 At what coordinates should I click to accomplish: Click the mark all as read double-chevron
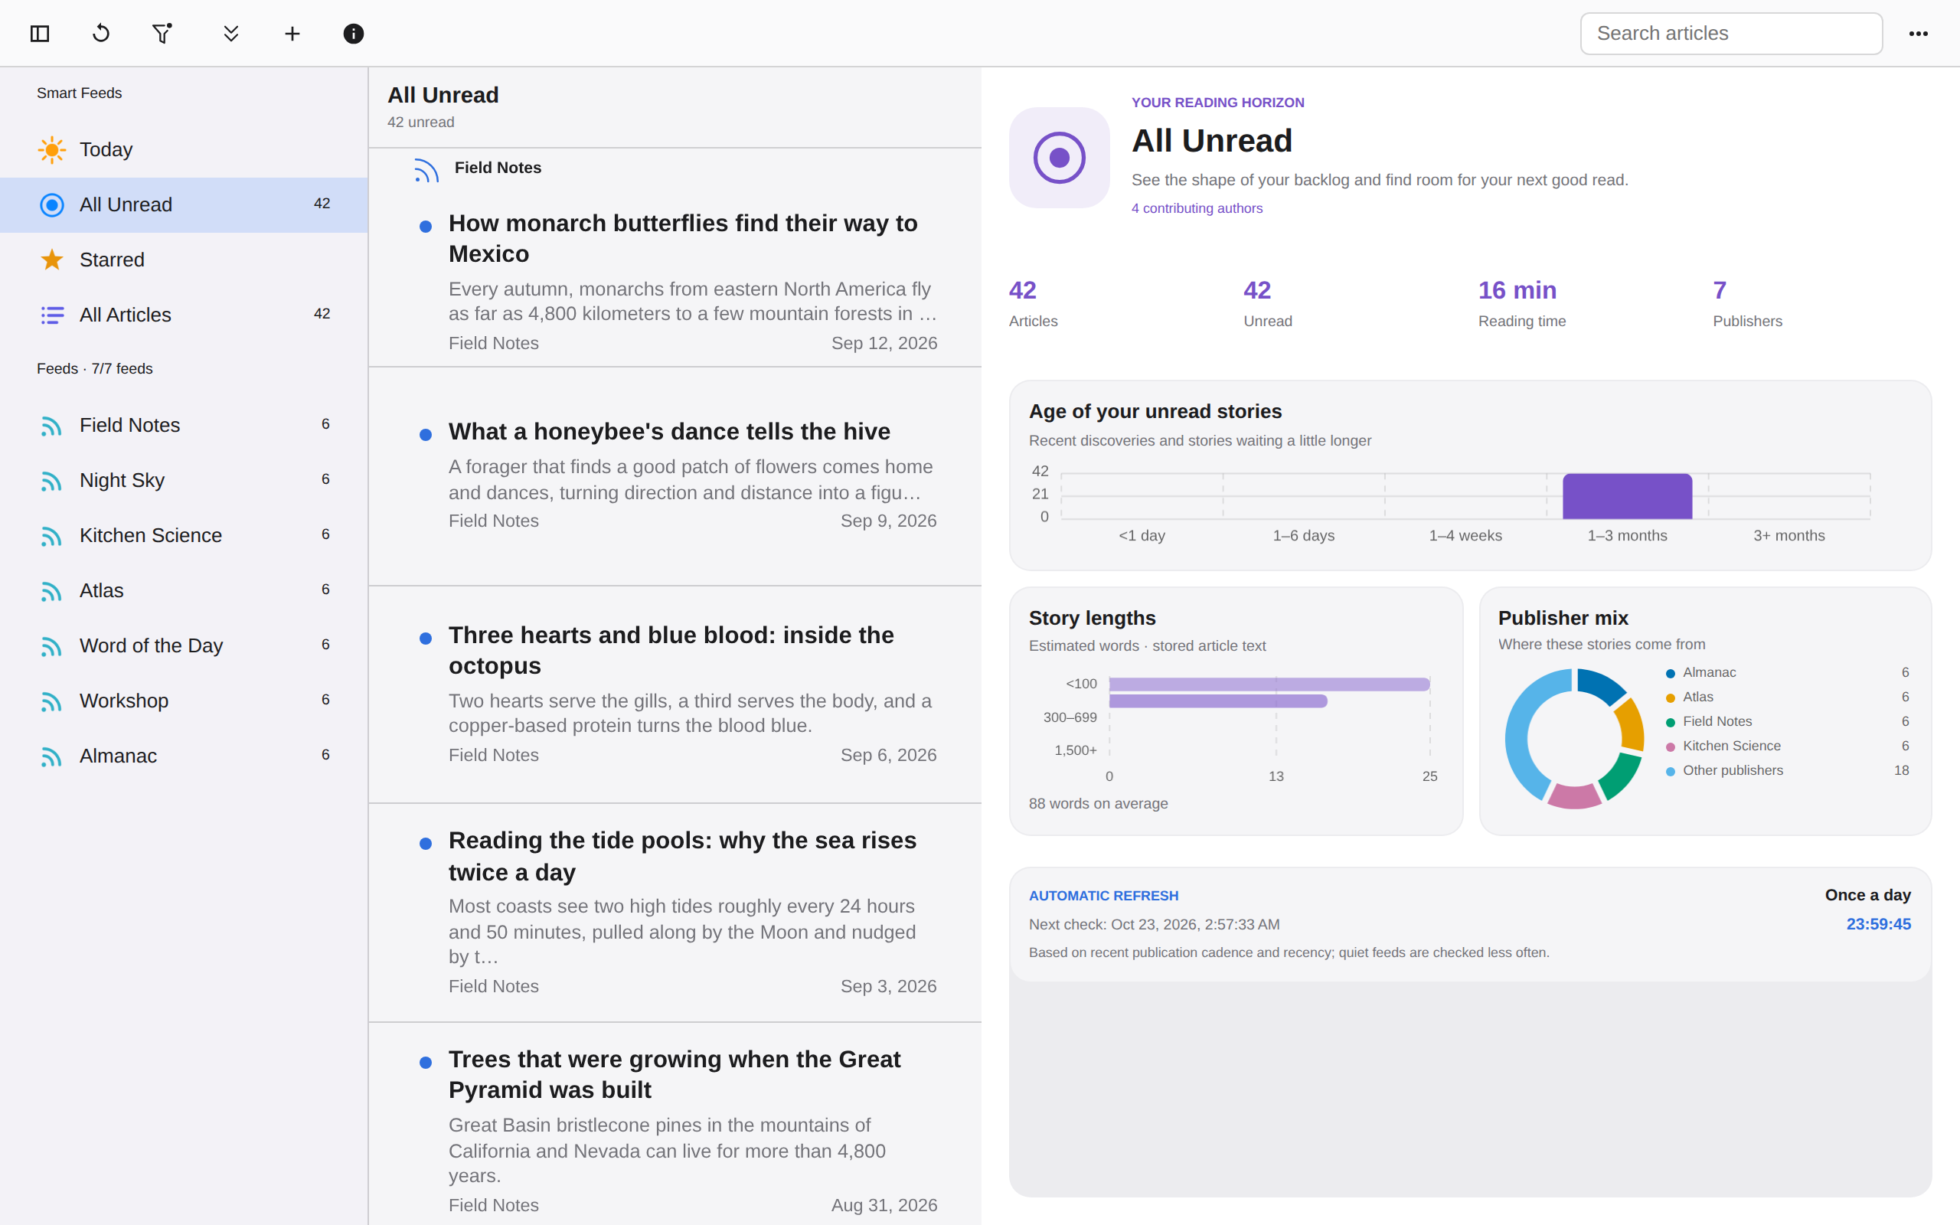point(230,33)
